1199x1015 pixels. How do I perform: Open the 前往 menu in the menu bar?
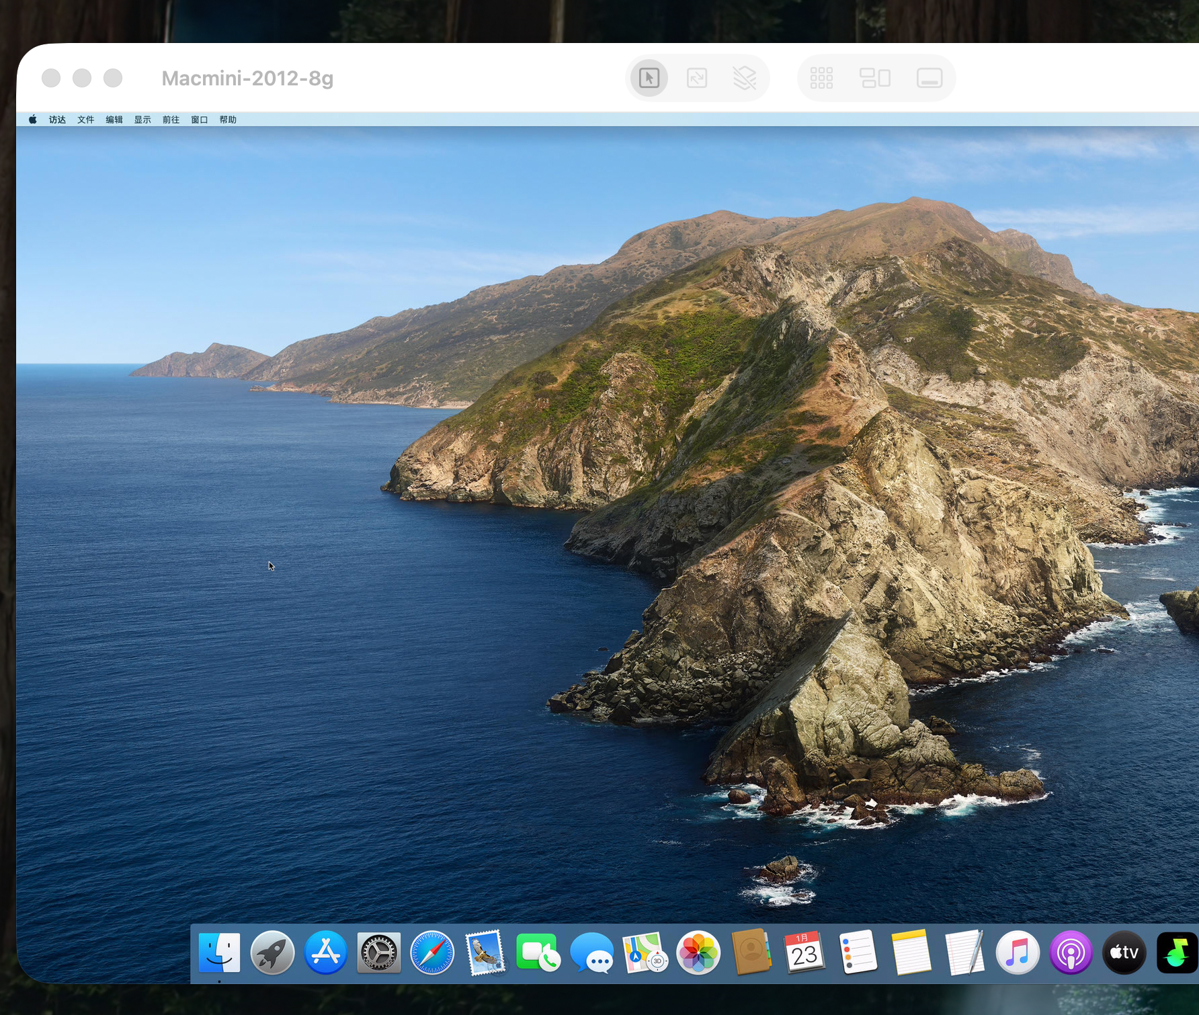coord(171,119)
